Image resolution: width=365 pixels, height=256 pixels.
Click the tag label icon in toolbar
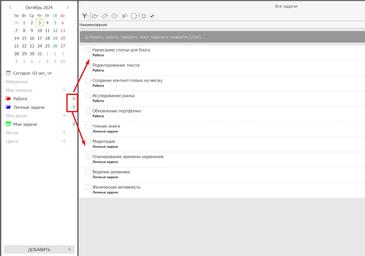[x=105, y=16]
